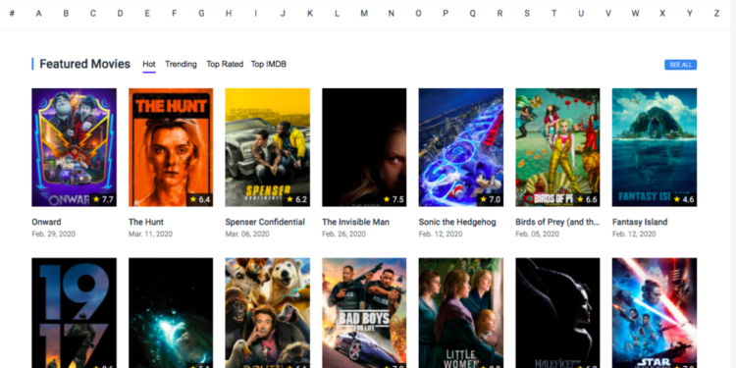Screen dimensions: 736x368
Task: Click the 'Feb. 29, 2020' date text
Action: [54, 234]
